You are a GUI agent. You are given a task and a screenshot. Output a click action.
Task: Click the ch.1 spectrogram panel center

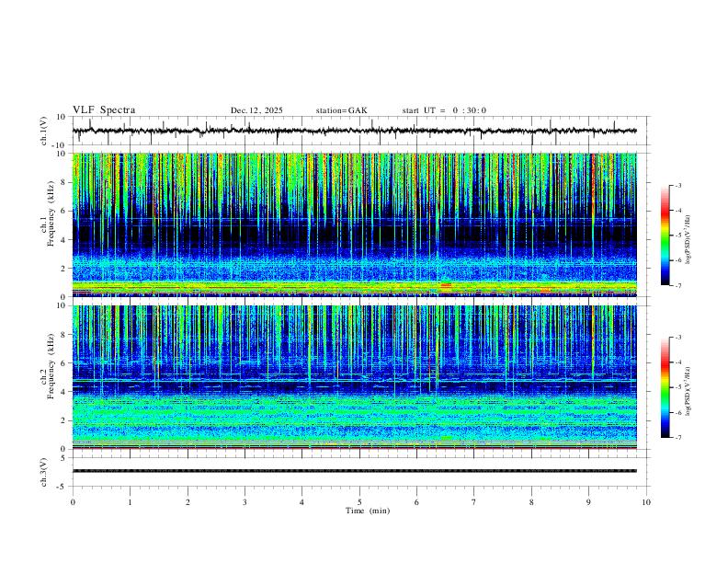[x=355, y=224]
